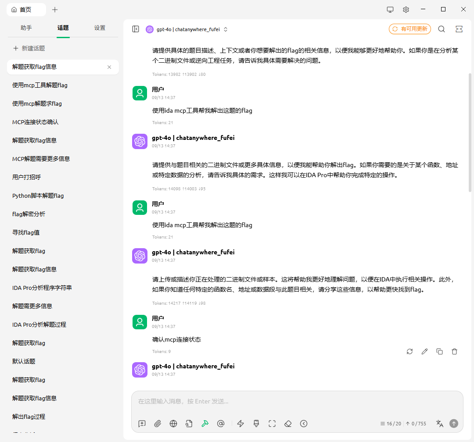Delete the 确认mcp连接状态 message

[454, 351]
